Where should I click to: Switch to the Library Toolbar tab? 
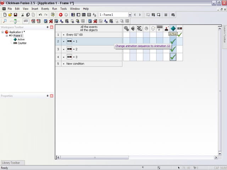coord(13,163)
